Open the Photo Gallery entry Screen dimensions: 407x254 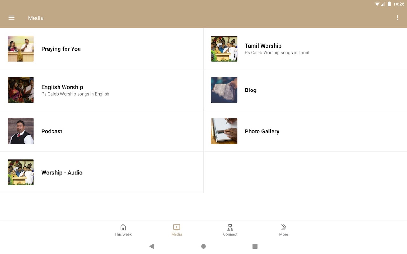pos(305,131)
